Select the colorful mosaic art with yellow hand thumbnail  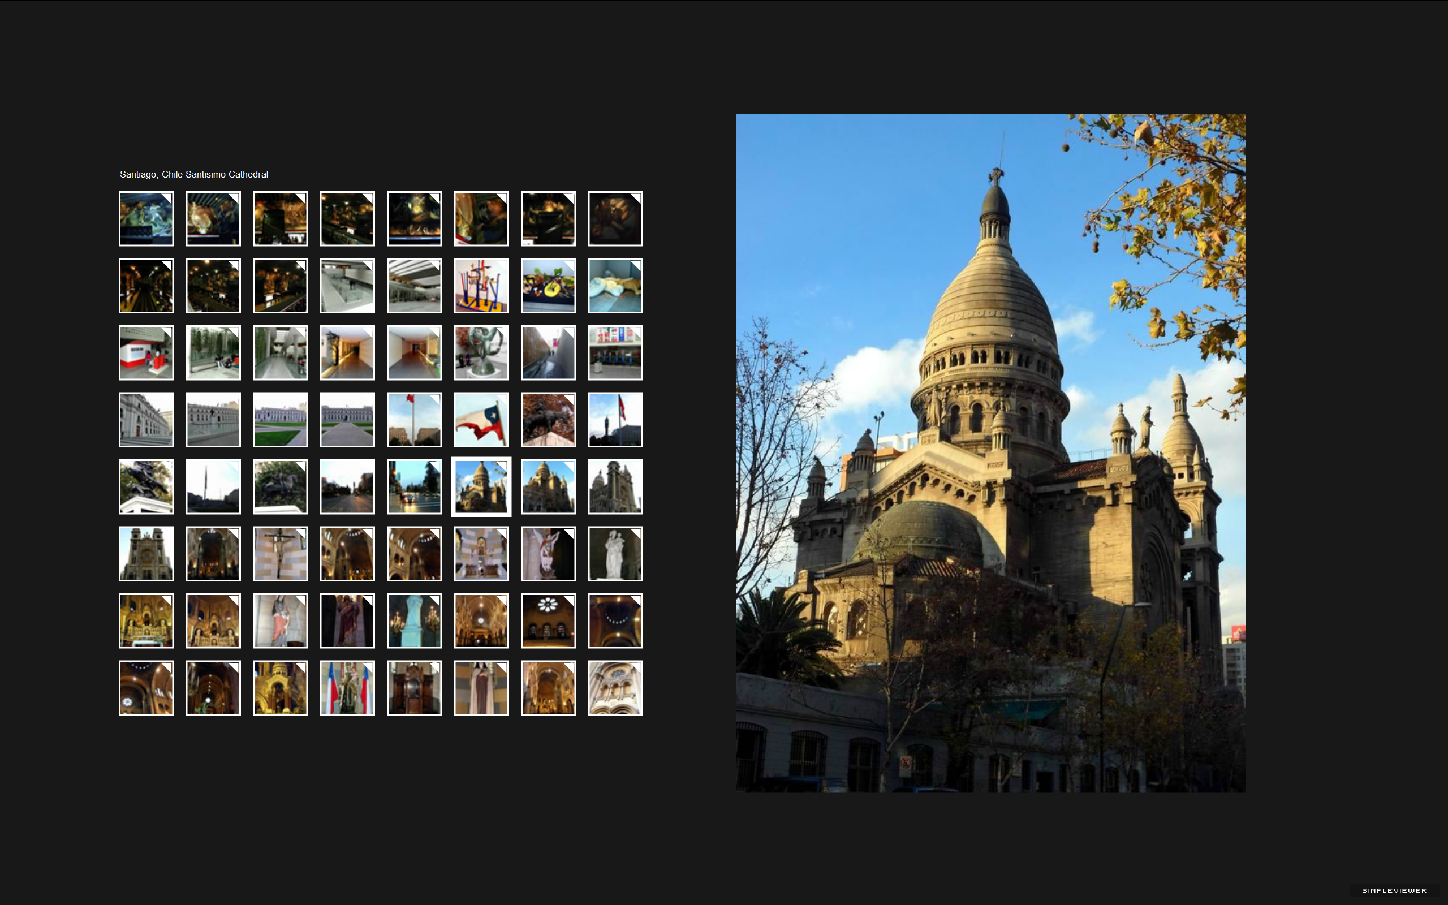(548, 286)
